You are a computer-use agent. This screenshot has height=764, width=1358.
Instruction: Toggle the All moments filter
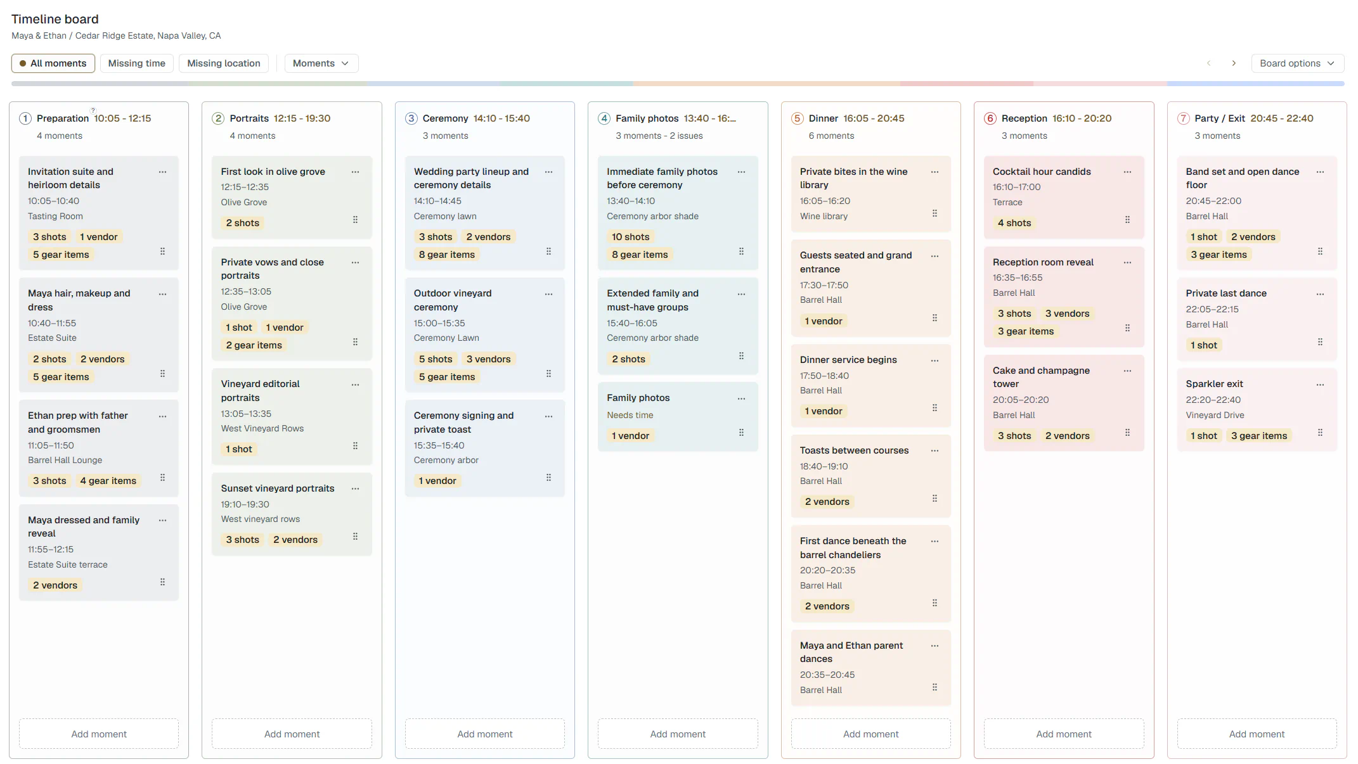(53, 63)
